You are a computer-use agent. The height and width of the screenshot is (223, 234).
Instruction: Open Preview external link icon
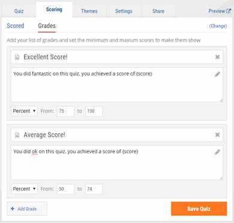(x=229, y=11)
